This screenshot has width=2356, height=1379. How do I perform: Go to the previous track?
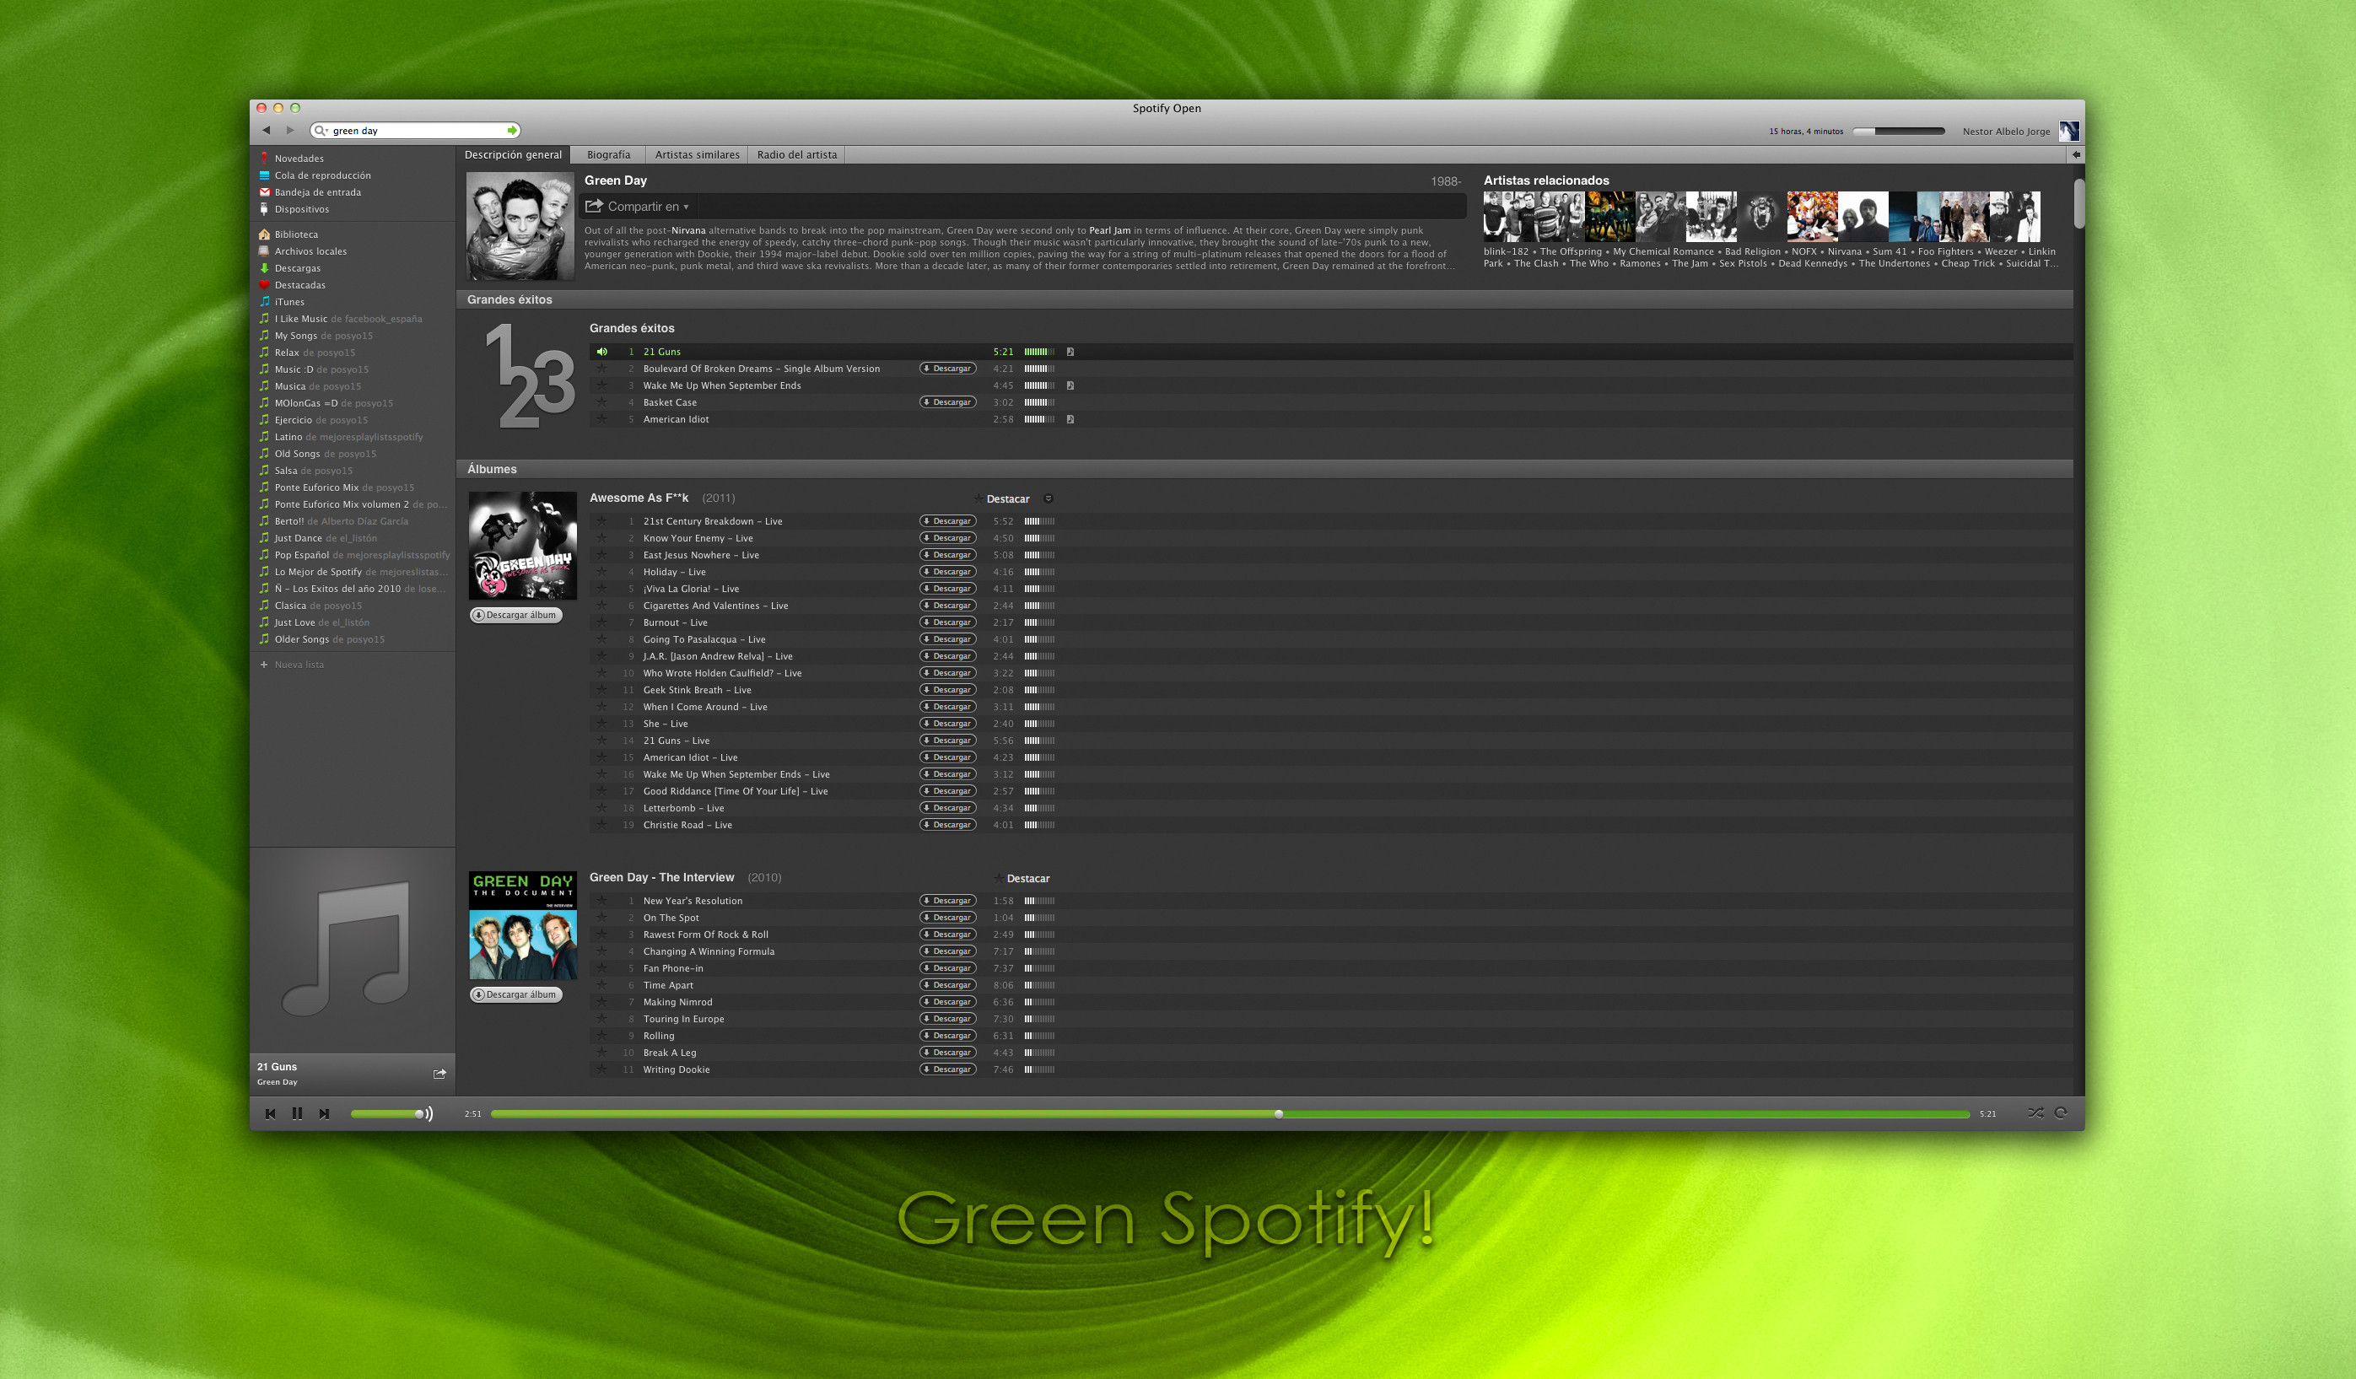click(270, 1113)
